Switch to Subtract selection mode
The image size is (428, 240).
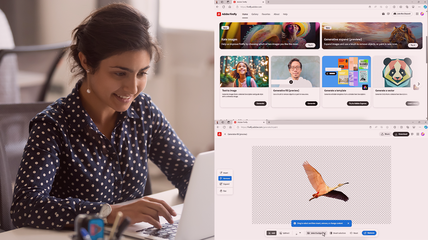pos(284,233)
